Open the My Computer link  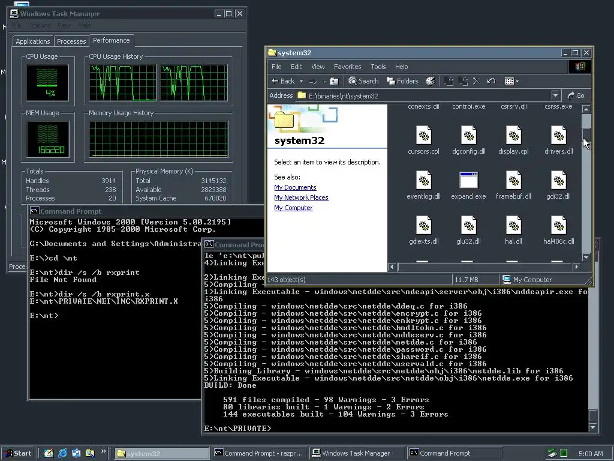click(293, 208)
